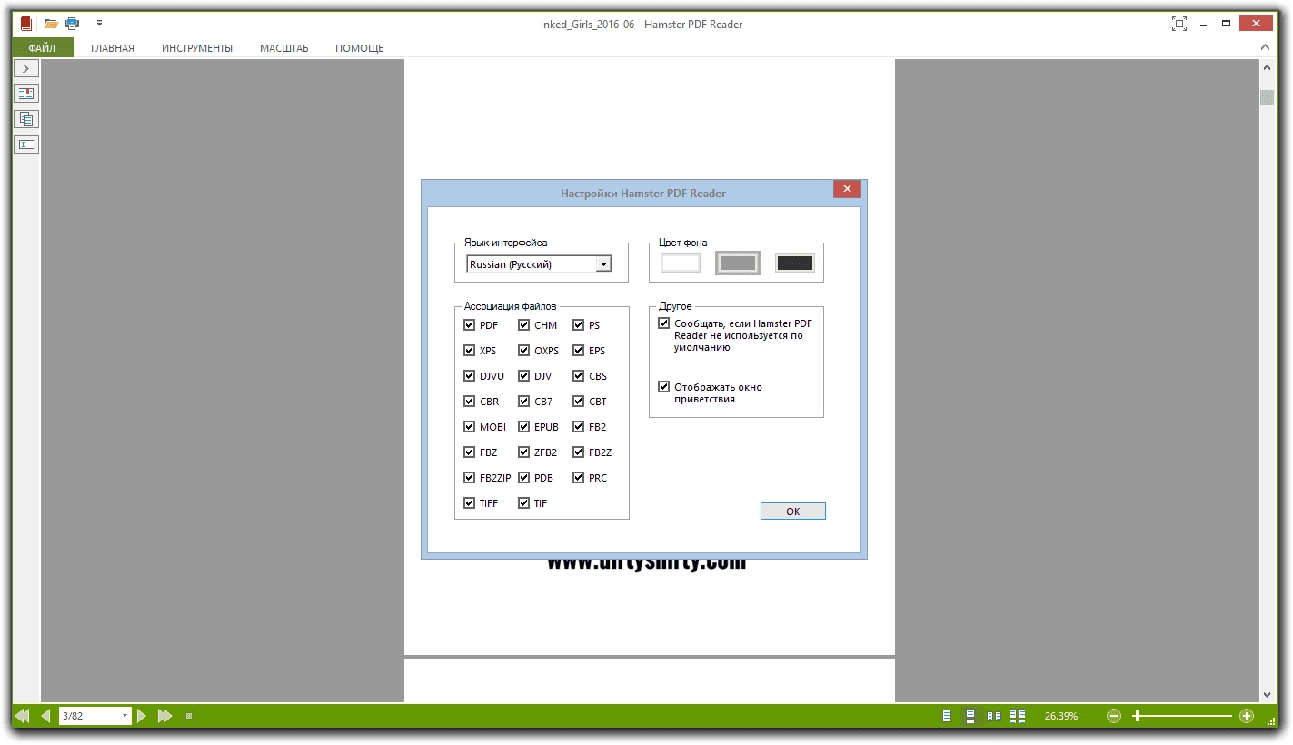The width and height of the screenshot is (1293, 745).
Task: Open the ПОМОЩЬ tab
Action: (x=360, y=48)
